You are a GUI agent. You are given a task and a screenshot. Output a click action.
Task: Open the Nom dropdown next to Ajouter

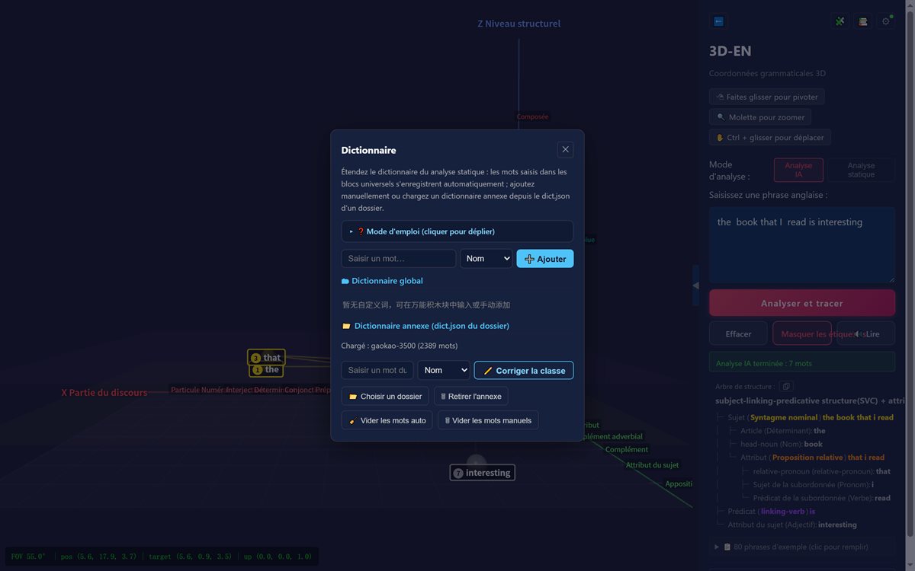point(486,259)
